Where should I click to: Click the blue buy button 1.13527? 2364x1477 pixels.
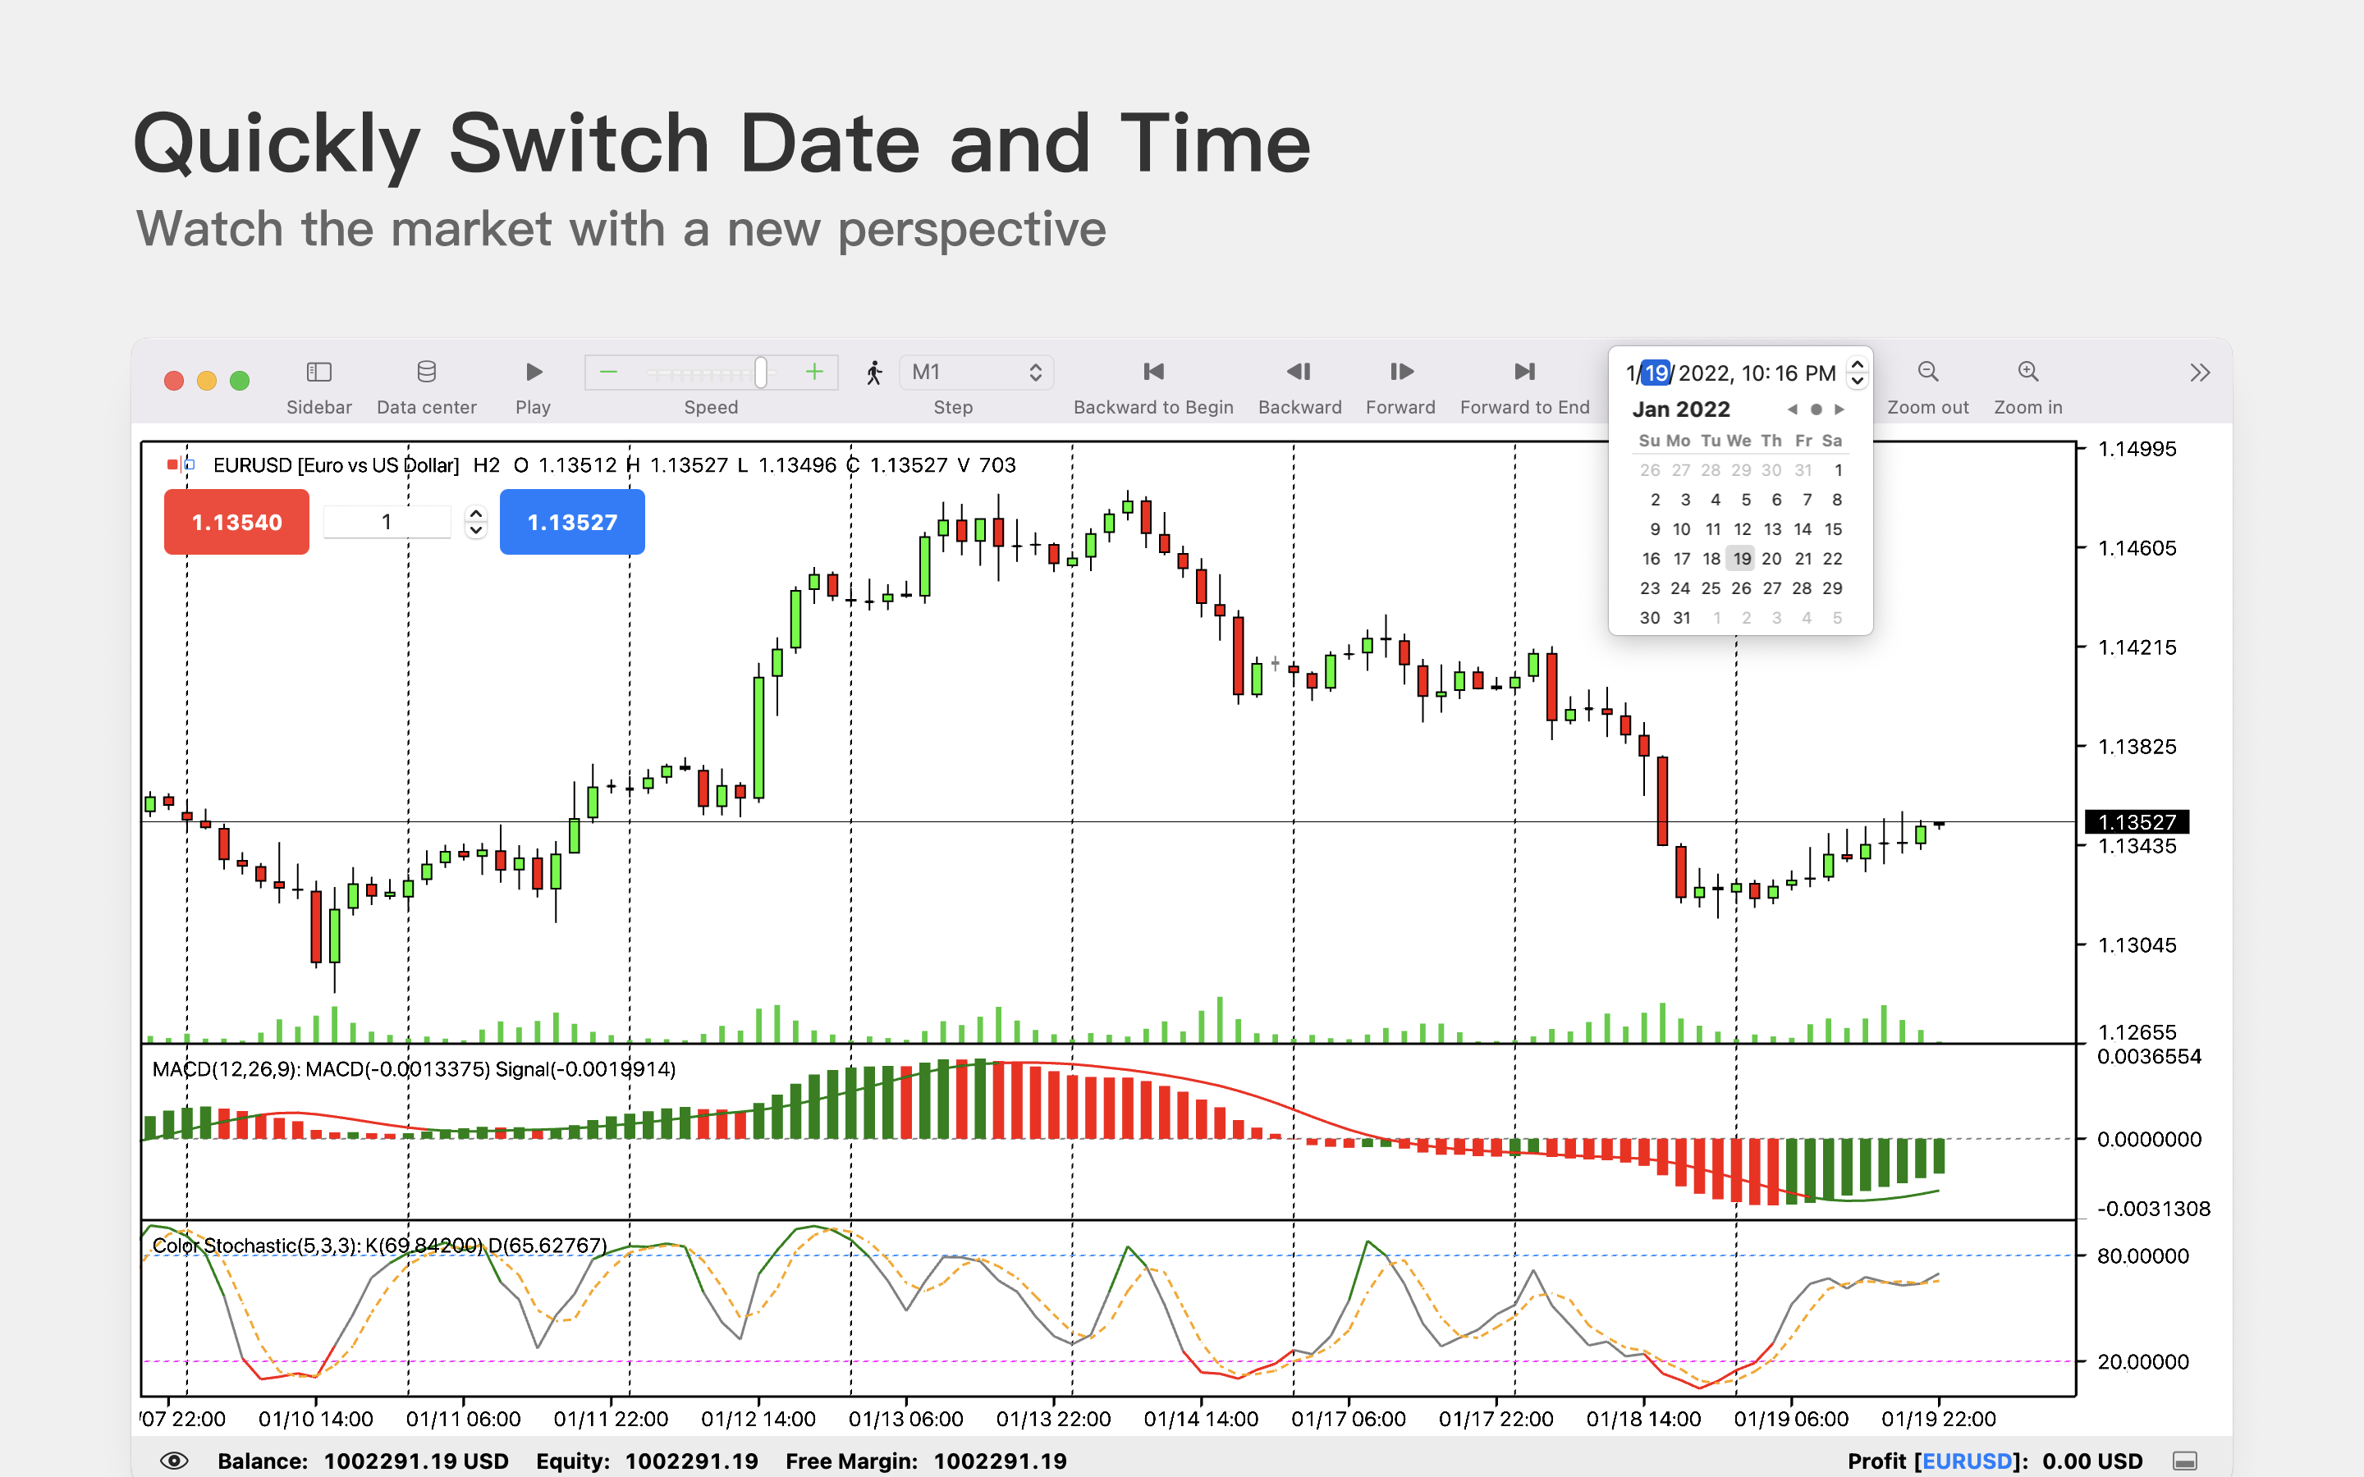pyautogui.click(x=572, y=522)
